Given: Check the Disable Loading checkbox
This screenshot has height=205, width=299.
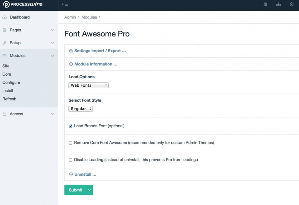Looking at the screenshot, I should tap(71, 160).
